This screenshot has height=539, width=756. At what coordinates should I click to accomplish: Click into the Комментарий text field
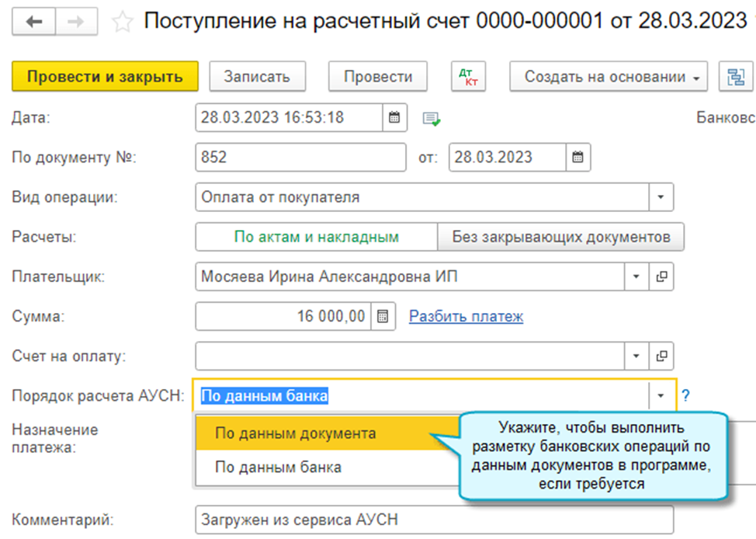[x=435, y=520]
